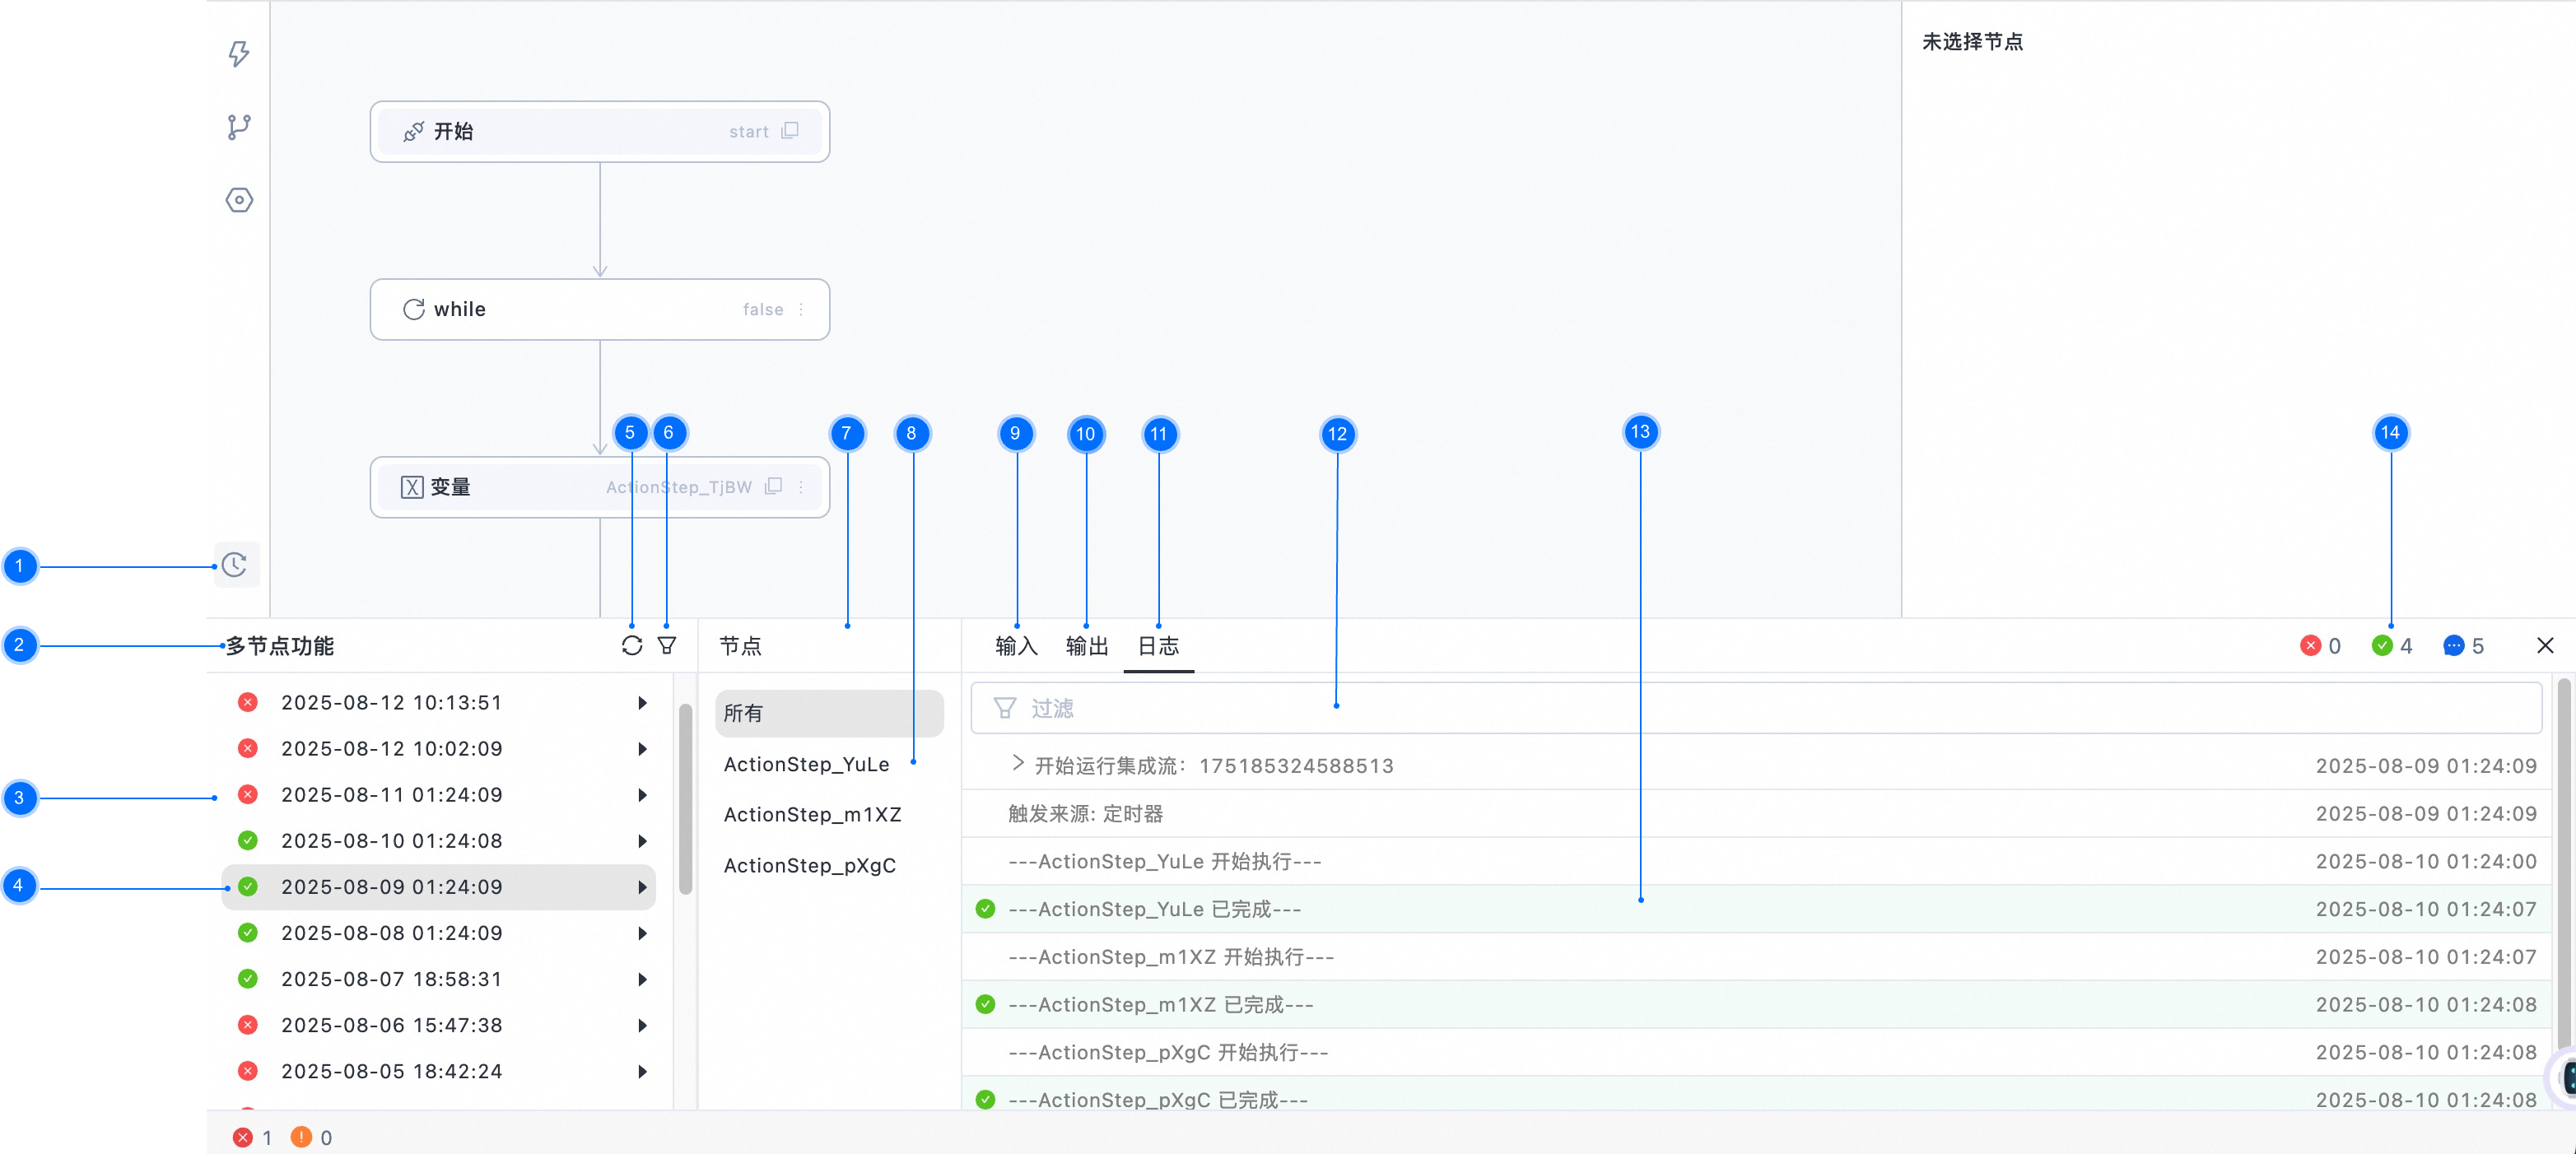Switch to the 输出 tab
The height and width of the screenshot is (1154, 2576).
coord(1086,646)
